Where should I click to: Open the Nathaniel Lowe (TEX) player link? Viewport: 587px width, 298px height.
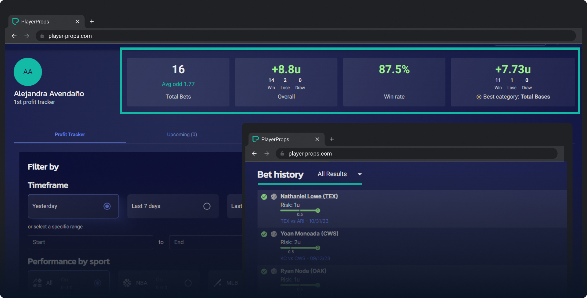309,196
